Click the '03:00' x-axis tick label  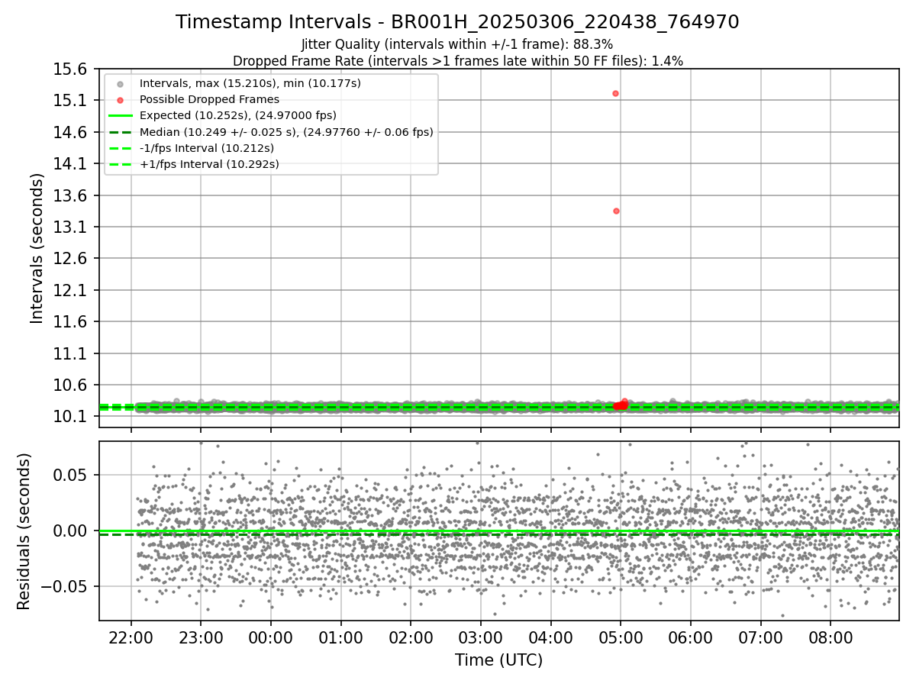click(x=480, y=637)
